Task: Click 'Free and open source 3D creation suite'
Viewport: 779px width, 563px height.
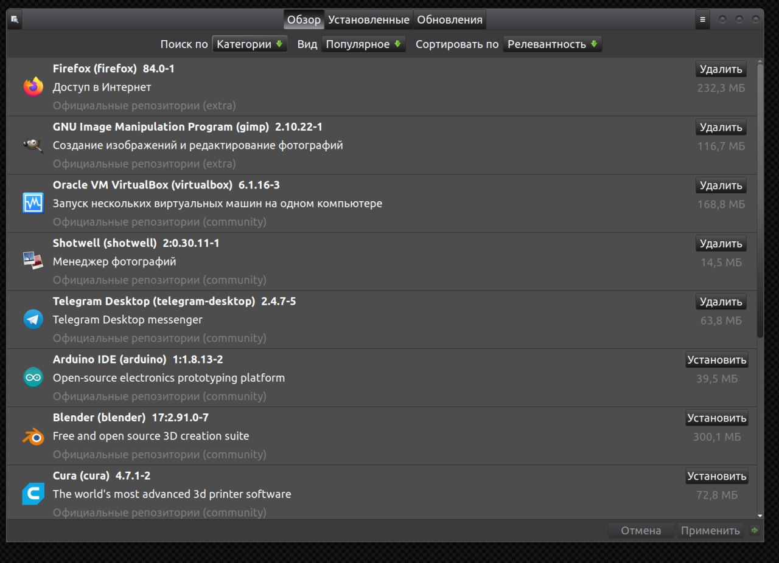Action: click(x=151, y=436)
